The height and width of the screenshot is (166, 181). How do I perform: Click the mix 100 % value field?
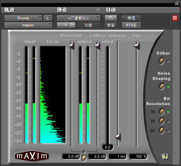tap(138, 157)
